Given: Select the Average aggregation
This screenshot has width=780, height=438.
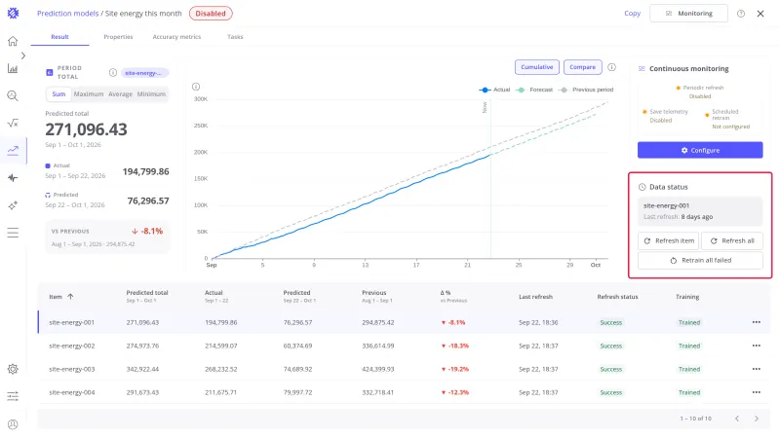Looking at the screenshot, I should pos(120,93).
